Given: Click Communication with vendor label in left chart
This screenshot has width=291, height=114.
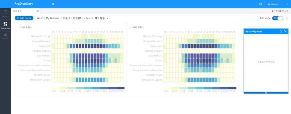Looking at the screenshot, I should click(x=36, y=70).
